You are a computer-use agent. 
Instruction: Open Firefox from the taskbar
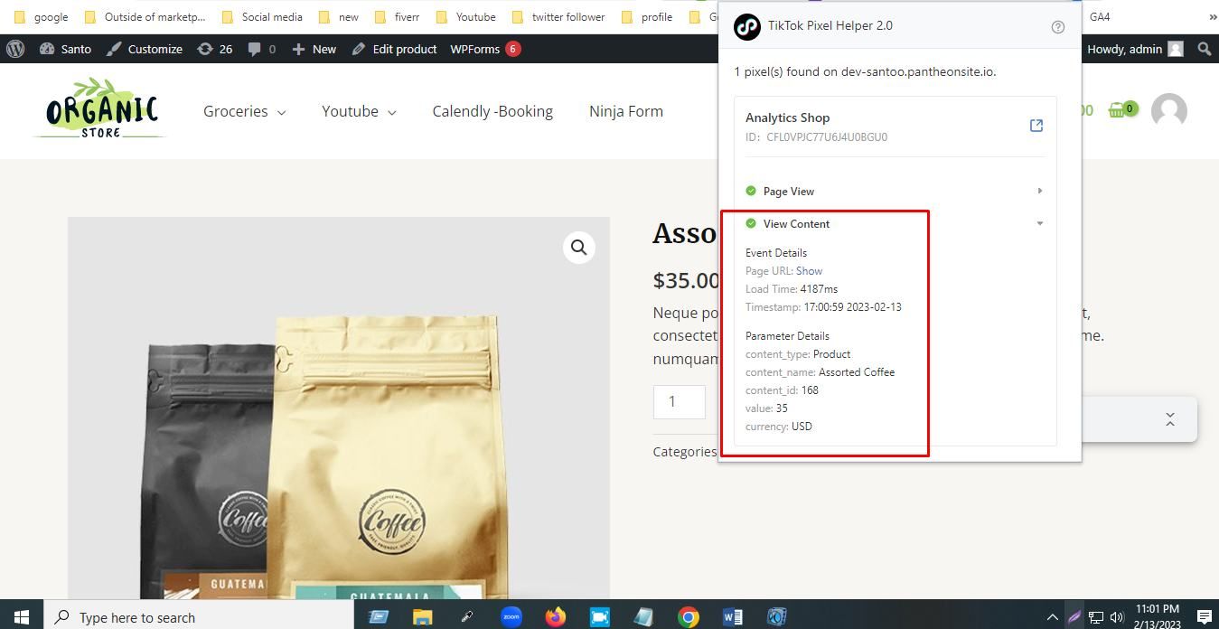[555, 617]
